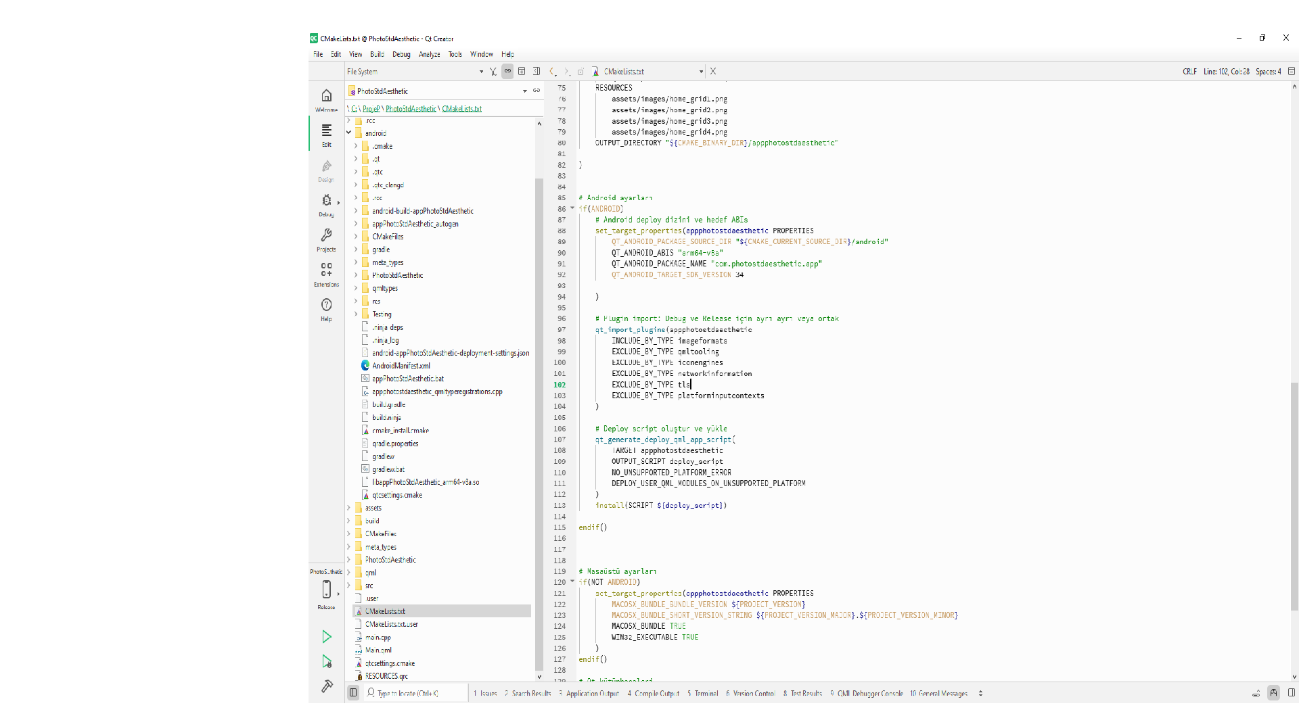1299x714 pixels.
Task: Go forward in navigation history
Action: pos(566,71)
